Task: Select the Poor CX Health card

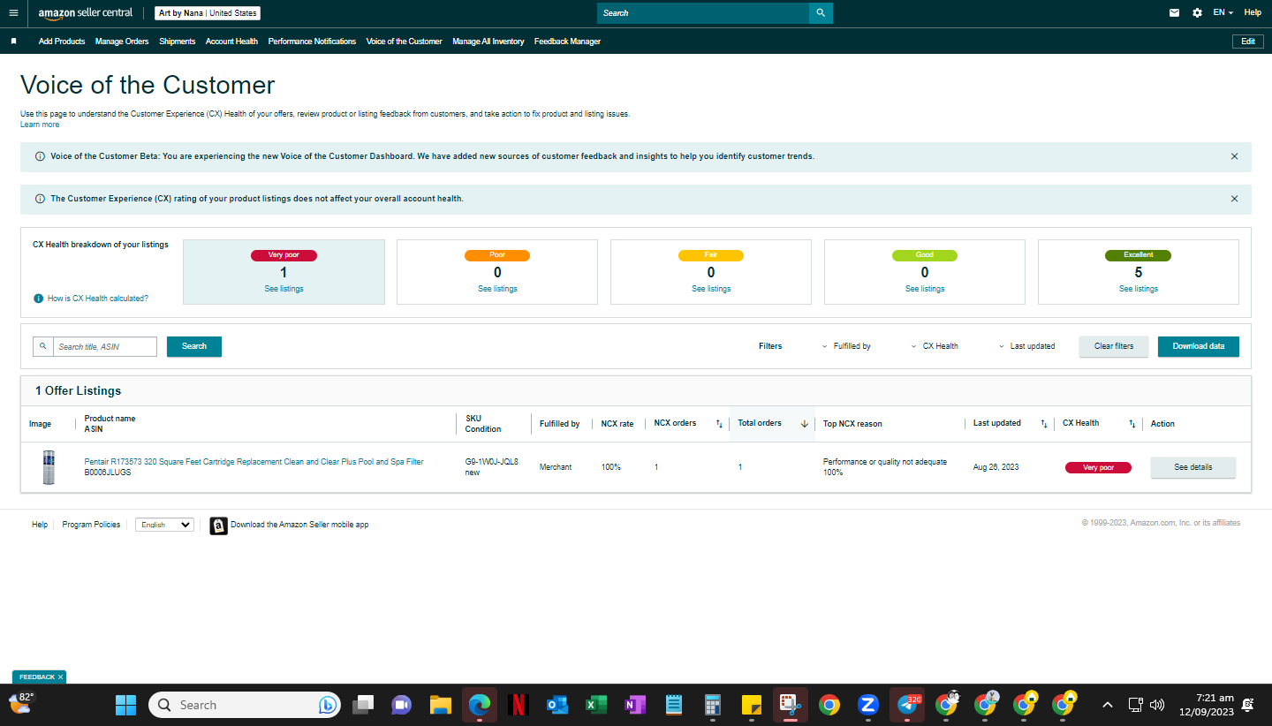Action: 497,272
